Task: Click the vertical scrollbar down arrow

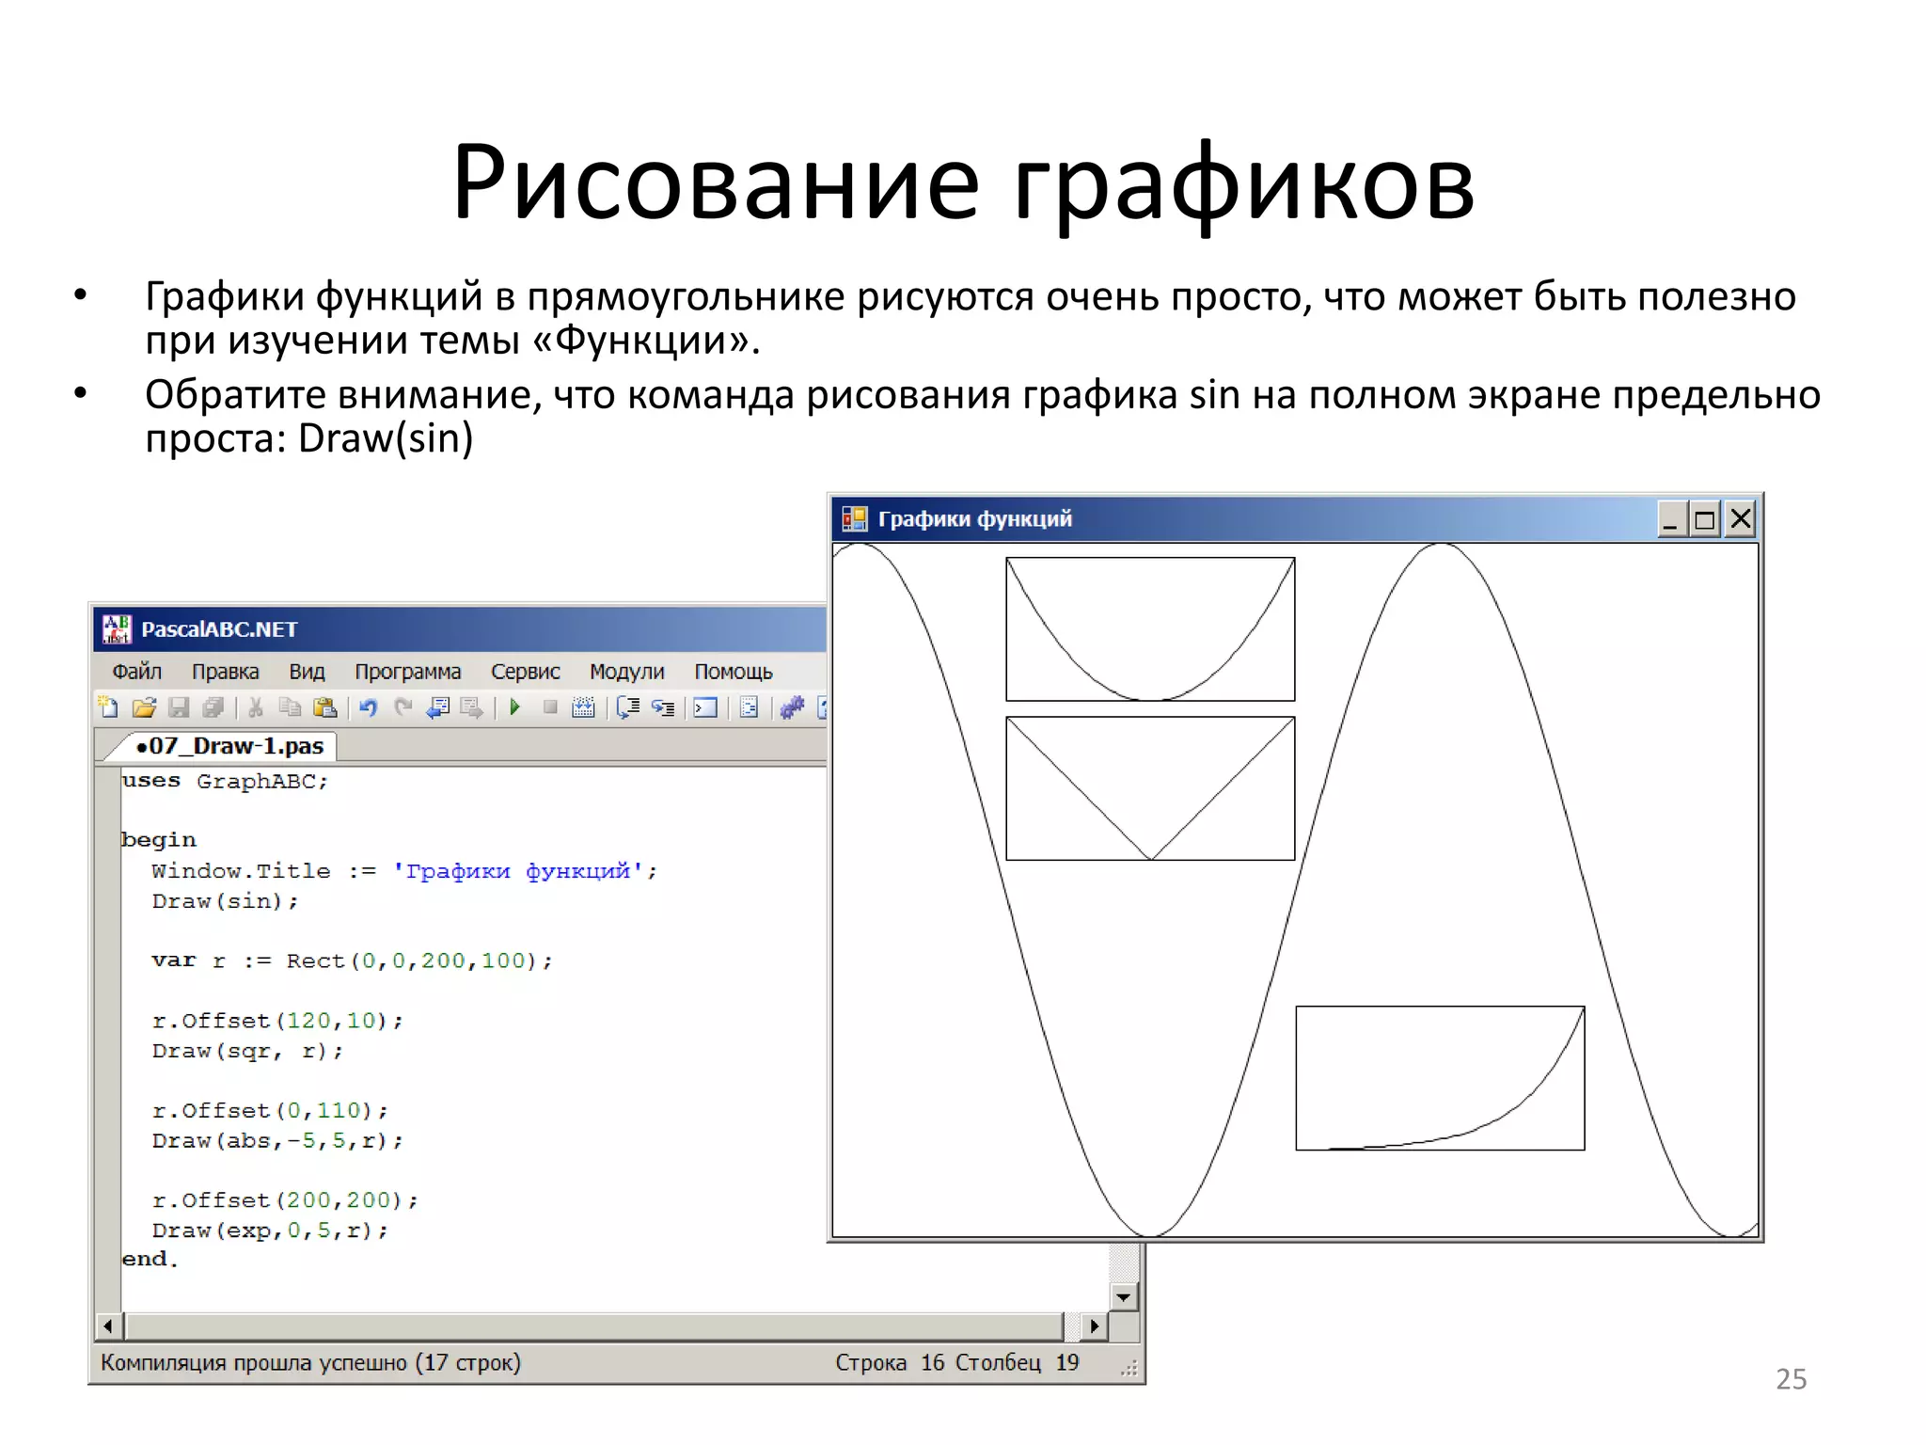Action: tap(1124, 1296)
